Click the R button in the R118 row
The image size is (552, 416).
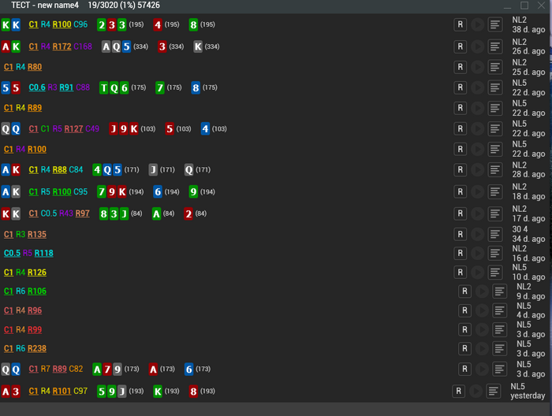(460, 253)
